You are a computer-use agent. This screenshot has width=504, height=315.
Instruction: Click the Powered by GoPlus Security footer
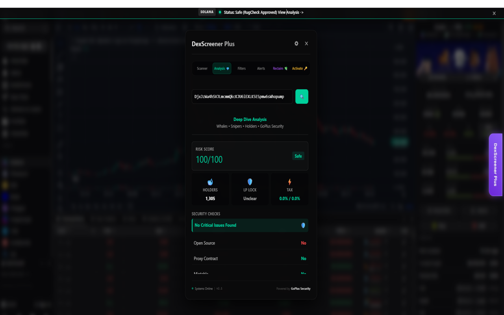293,289
